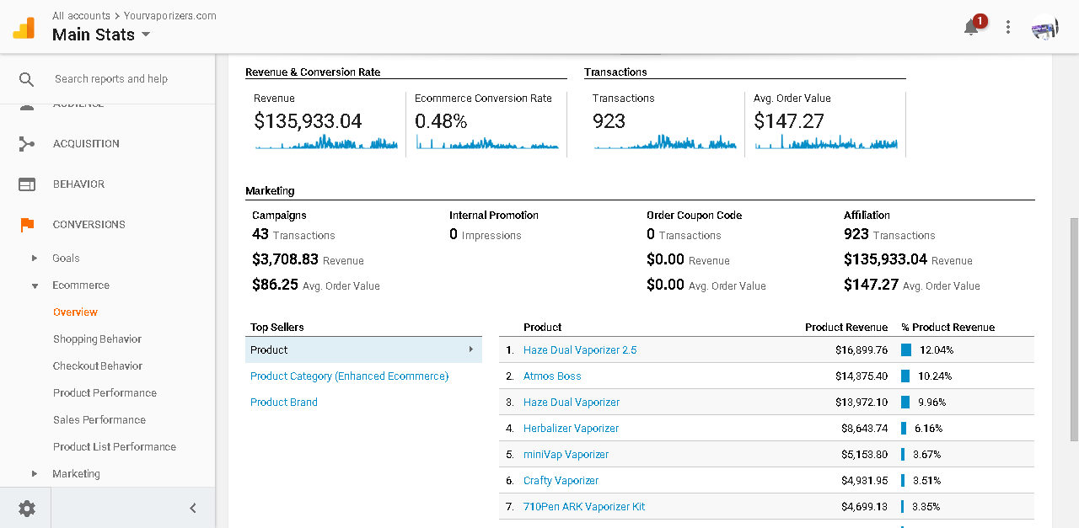Click the Conversions flag icon

(27, 225)
